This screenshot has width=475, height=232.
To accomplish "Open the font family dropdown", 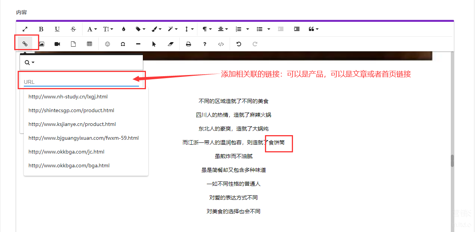I will click(x=92, y=29).
